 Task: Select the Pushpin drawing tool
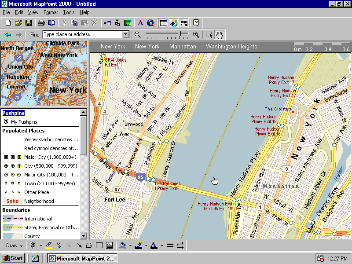point(33,246)
